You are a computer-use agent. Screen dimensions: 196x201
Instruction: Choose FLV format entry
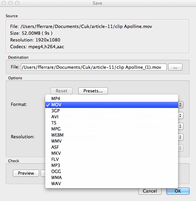tap(112, 159)
